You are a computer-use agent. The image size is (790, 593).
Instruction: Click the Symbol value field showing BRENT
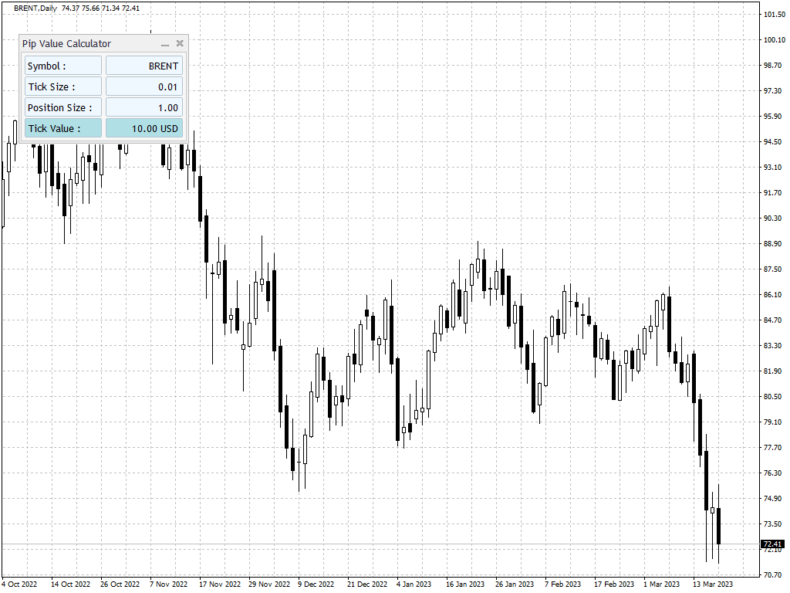[144, 66]
